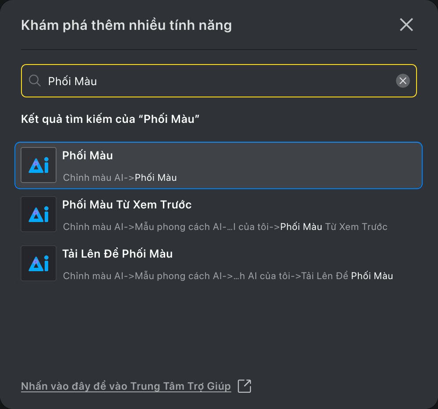Screen dimensions: 438x409
Task: Click the external link icon after the help link
Action: pos(244,386)
